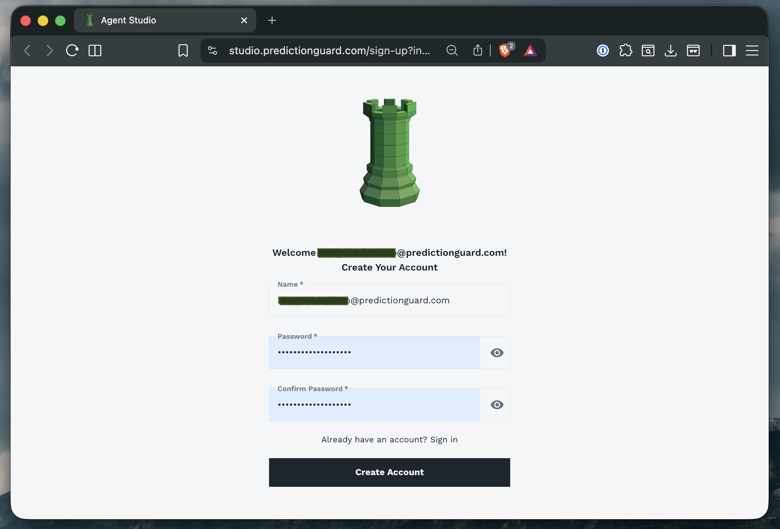Reveal the Password field contents
Viewport: 780px width, 529px height.
497,353
